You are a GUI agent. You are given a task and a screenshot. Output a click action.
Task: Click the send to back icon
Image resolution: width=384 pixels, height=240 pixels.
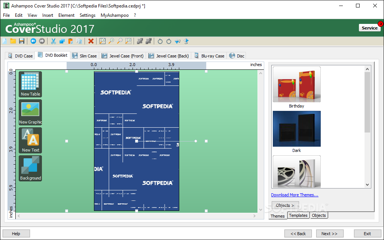[149, 41]
